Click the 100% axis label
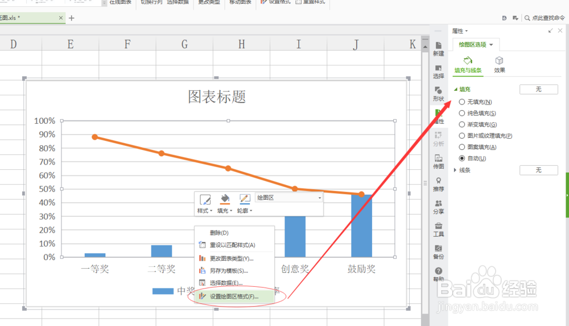Viewport: 569px width, 326px height. click(44, 121)
